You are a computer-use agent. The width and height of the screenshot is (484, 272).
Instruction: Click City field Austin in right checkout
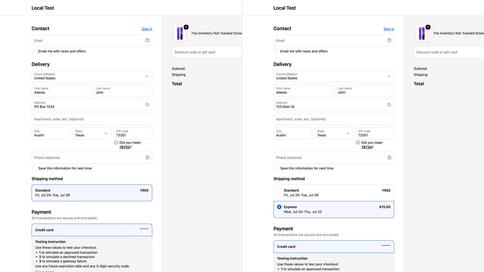point(293,133)
